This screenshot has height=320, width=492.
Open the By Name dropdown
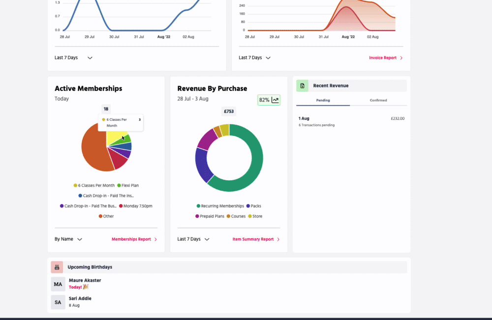[x=68, y=240]
